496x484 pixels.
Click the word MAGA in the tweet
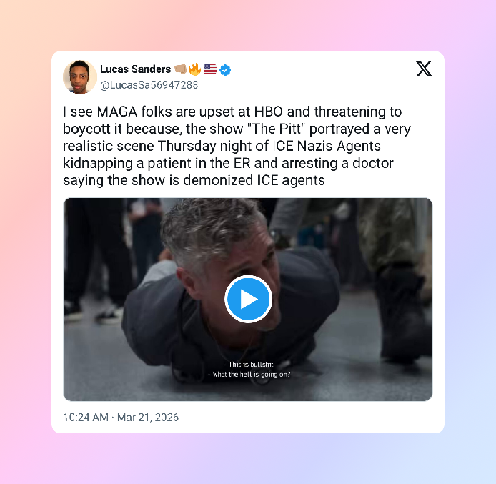[117, 112]
